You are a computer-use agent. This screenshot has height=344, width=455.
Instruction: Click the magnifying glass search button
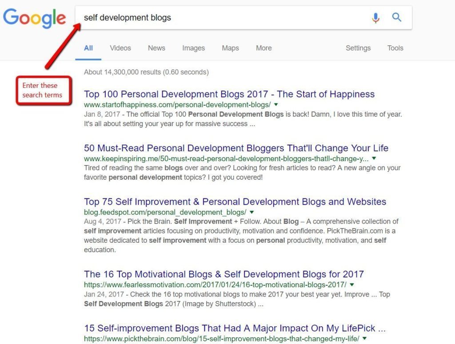coord(397,17)
